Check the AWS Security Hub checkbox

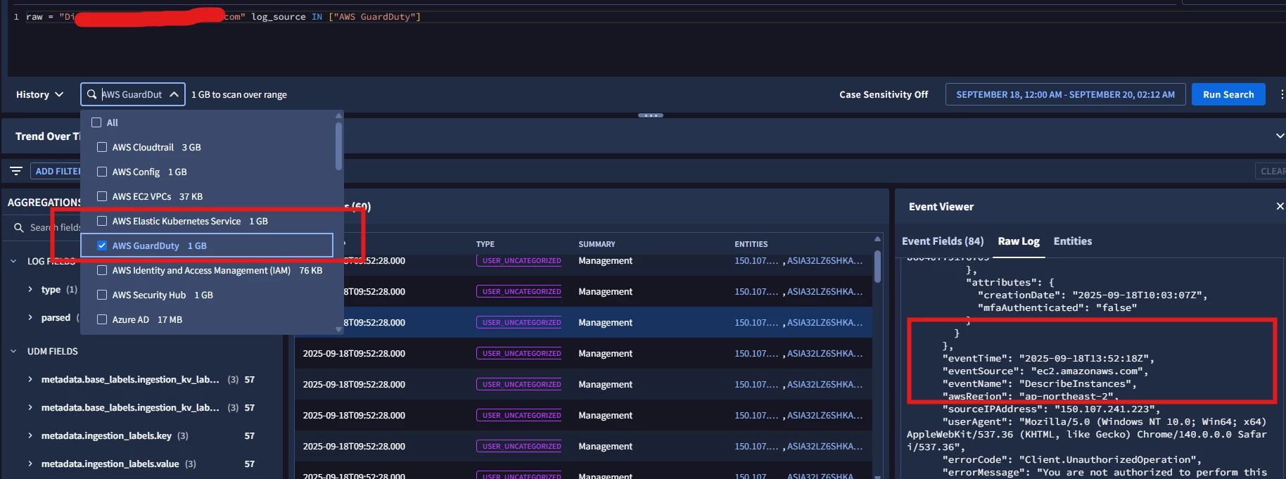point(102,295)
